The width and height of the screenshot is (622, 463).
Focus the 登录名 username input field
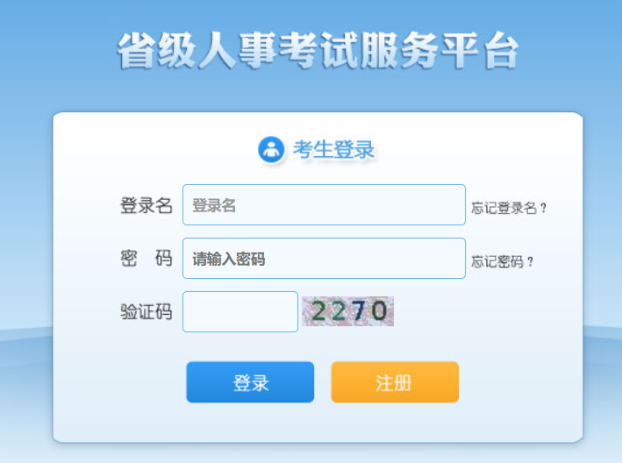pyautogui.click(x=324, y=205)
